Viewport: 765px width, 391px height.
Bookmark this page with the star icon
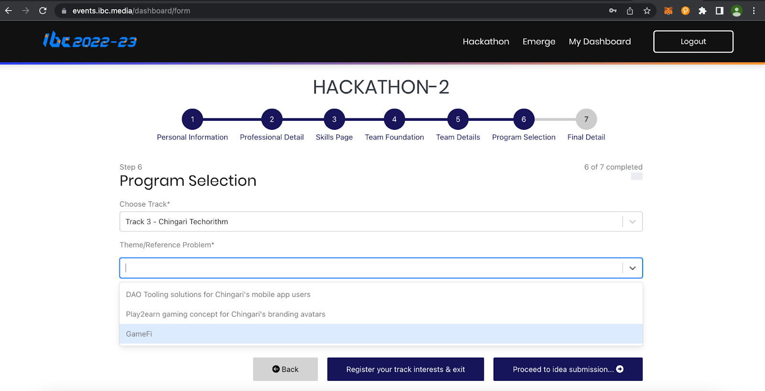647,11
